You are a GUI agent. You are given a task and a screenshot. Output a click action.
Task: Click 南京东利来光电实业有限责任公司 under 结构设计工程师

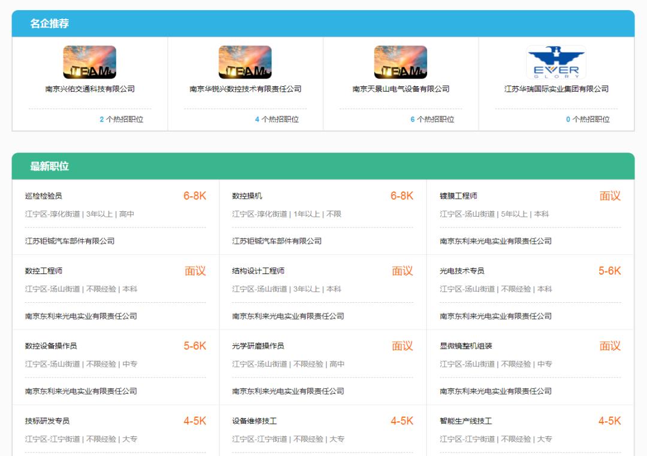(288, 316)
